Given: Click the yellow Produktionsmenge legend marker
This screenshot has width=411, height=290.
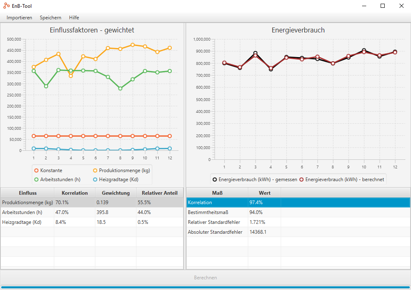Looking at the screenshot, I should (95, 170).
